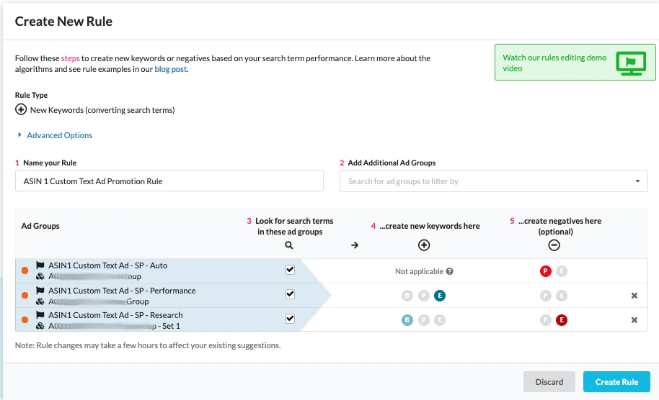Open the steps link
The image size is (659, 400).
[70, 58]
